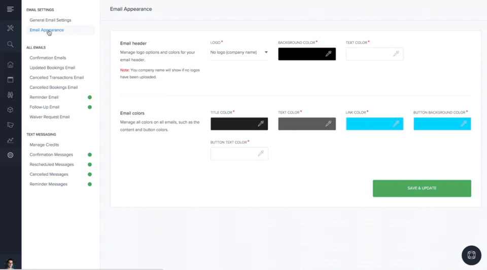This screenshot has height=270, width=487.
Task: Open General Email Settings
Action: point(50,20)
